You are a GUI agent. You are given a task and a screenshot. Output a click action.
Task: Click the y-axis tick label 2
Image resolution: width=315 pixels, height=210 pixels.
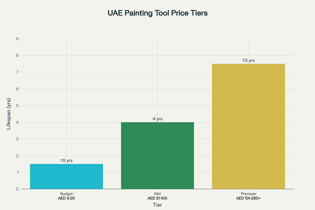pos(17,156)
